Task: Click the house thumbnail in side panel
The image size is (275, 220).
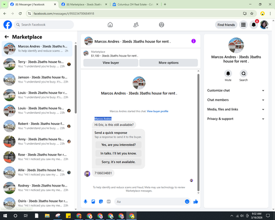Action: click(236, 45)
